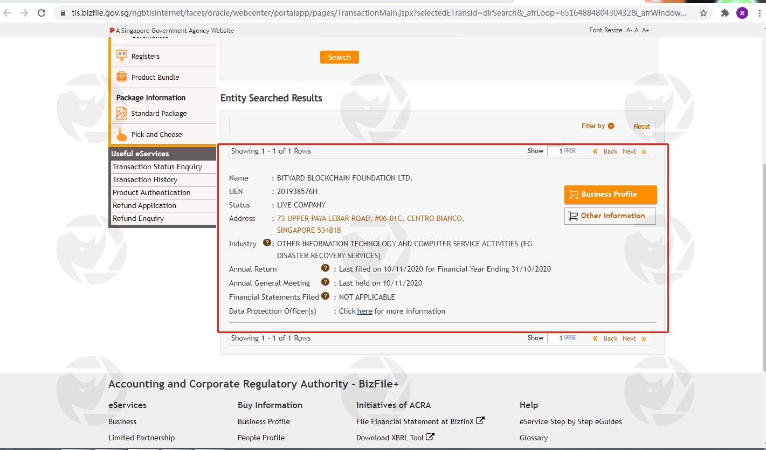The width and height of the screenshot is (766, 450).
Task: Click the Other Information button
Action: click(x=610, y=216)
